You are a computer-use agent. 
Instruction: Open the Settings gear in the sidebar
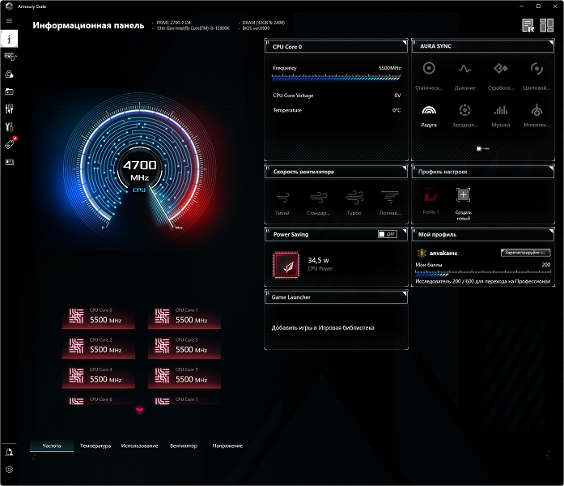point(10,469)
